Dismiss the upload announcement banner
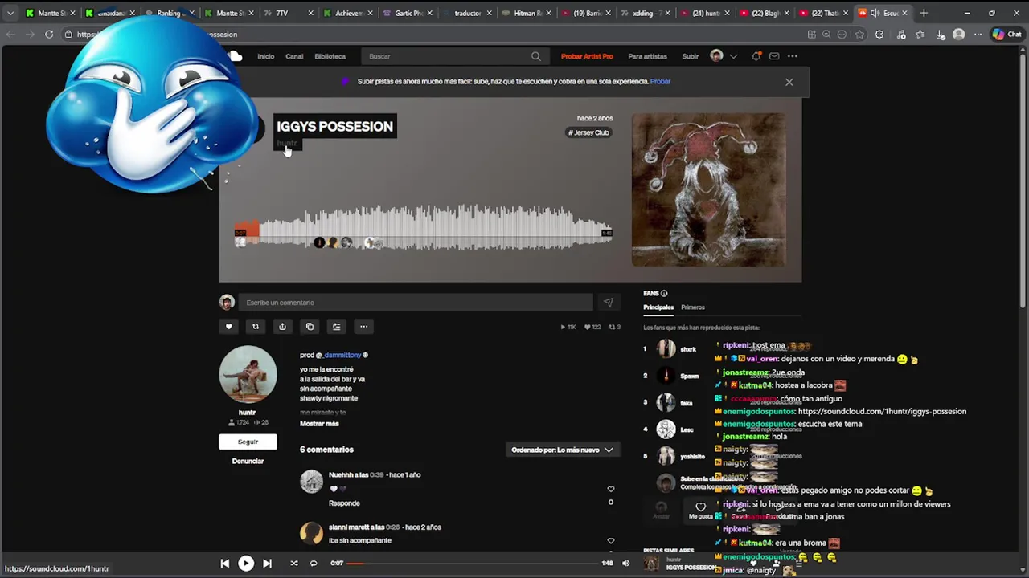This screenshot has height=578, width=1029. pyautogui.click(x=789, y=82)
